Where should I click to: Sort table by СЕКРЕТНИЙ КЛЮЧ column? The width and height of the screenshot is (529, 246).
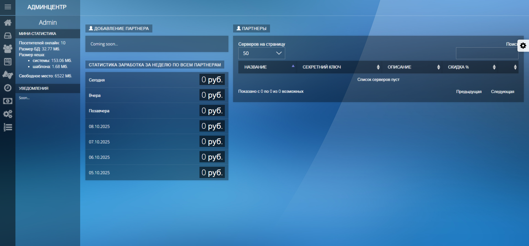pos(339,67)
